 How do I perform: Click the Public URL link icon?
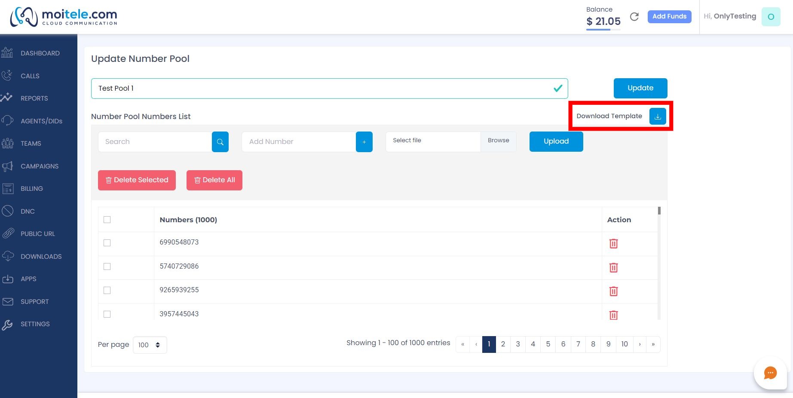coord(8,233)
